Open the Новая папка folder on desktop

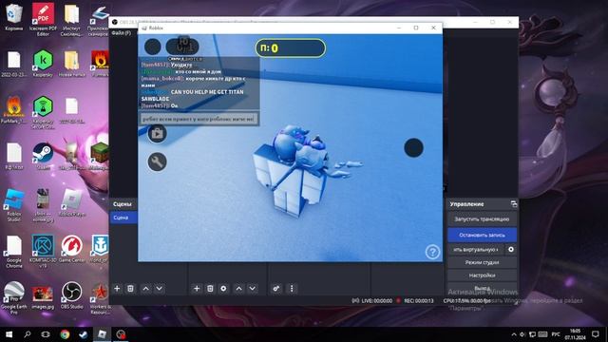72,64
